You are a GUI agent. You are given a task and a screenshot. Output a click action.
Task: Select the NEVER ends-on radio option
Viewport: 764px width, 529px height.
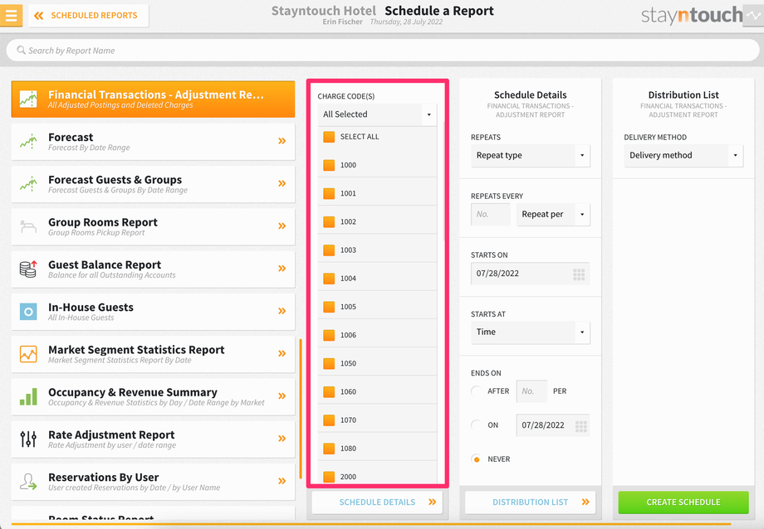coord(477,459)
